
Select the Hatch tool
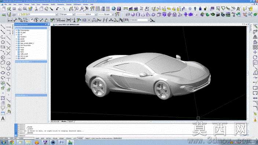coord(3,98)
